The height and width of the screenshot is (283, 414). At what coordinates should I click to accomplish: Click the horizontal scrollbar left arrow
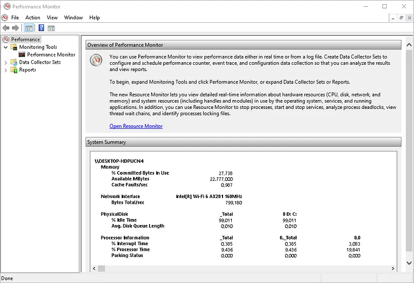(x=94, y=268)
